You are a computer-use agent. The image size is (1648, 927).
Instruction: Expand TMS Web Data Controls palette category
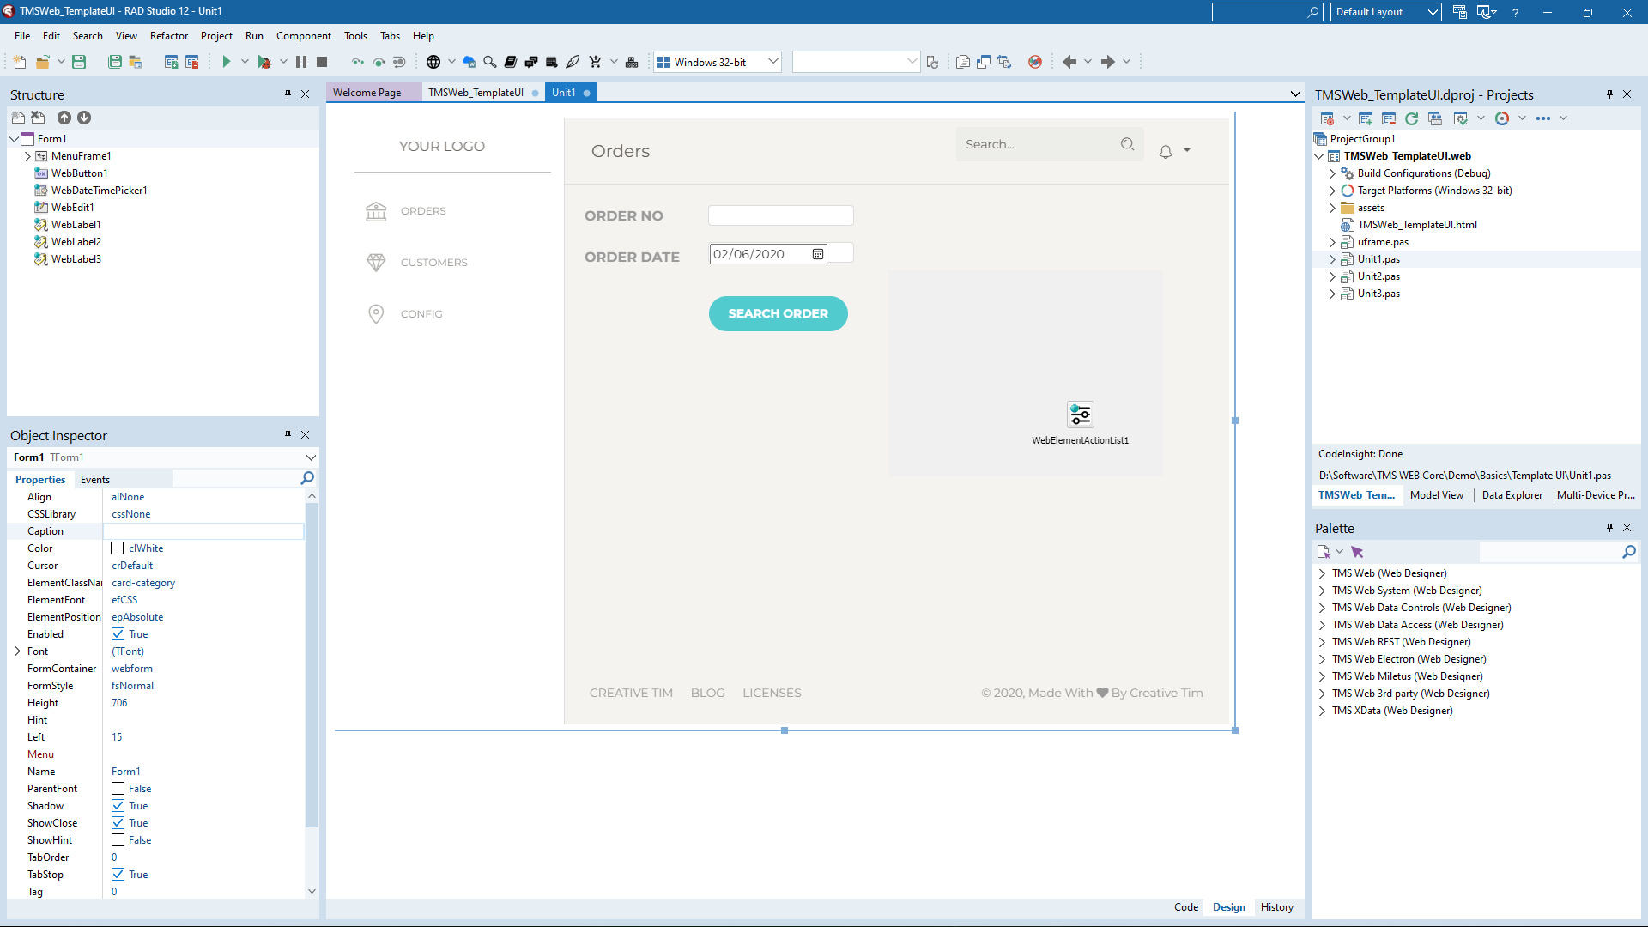point(1322,608)
